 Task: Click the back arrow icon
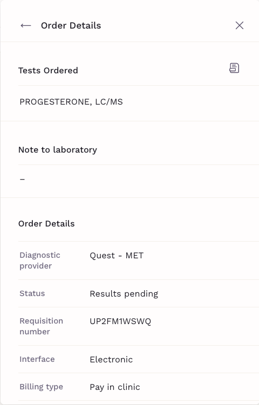[x=26, y=25]
